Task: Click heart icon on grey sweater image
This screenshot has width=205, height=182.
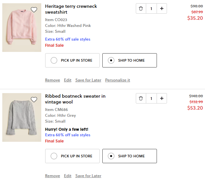Action: point(34,100)
